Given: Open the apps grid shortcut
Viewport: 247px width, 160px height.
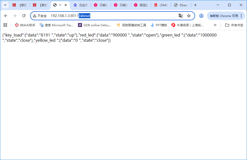Looking at the screenshot, I should point(5,25).
